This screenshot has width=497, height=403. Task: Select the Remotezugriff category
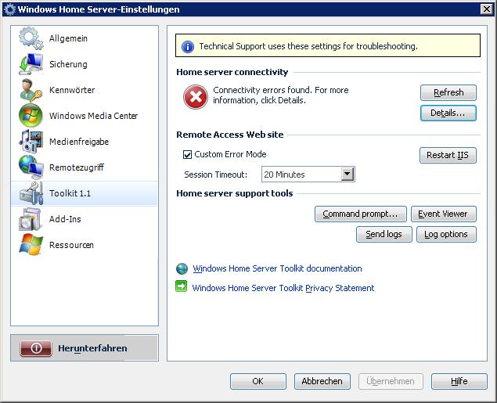85,167
